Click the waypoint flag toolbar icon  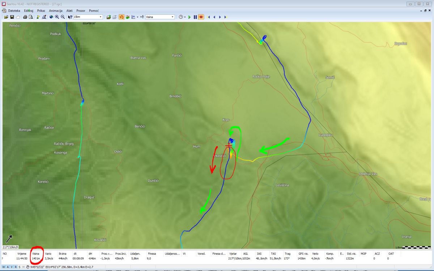point(38,17)
